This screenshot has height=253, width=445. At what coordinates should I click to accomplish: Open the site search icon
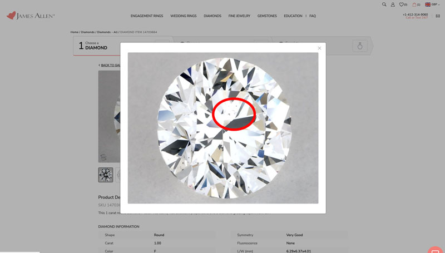tap(384, 4)
